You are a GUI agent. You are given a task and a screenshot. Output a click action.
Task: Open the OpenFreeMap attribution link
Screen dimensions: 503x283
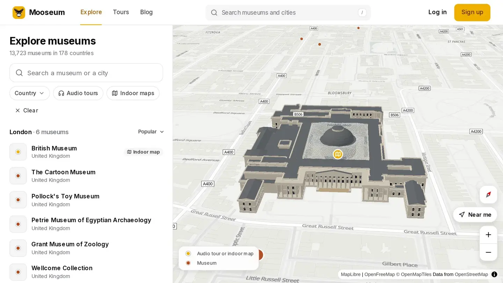click(379, 274)
